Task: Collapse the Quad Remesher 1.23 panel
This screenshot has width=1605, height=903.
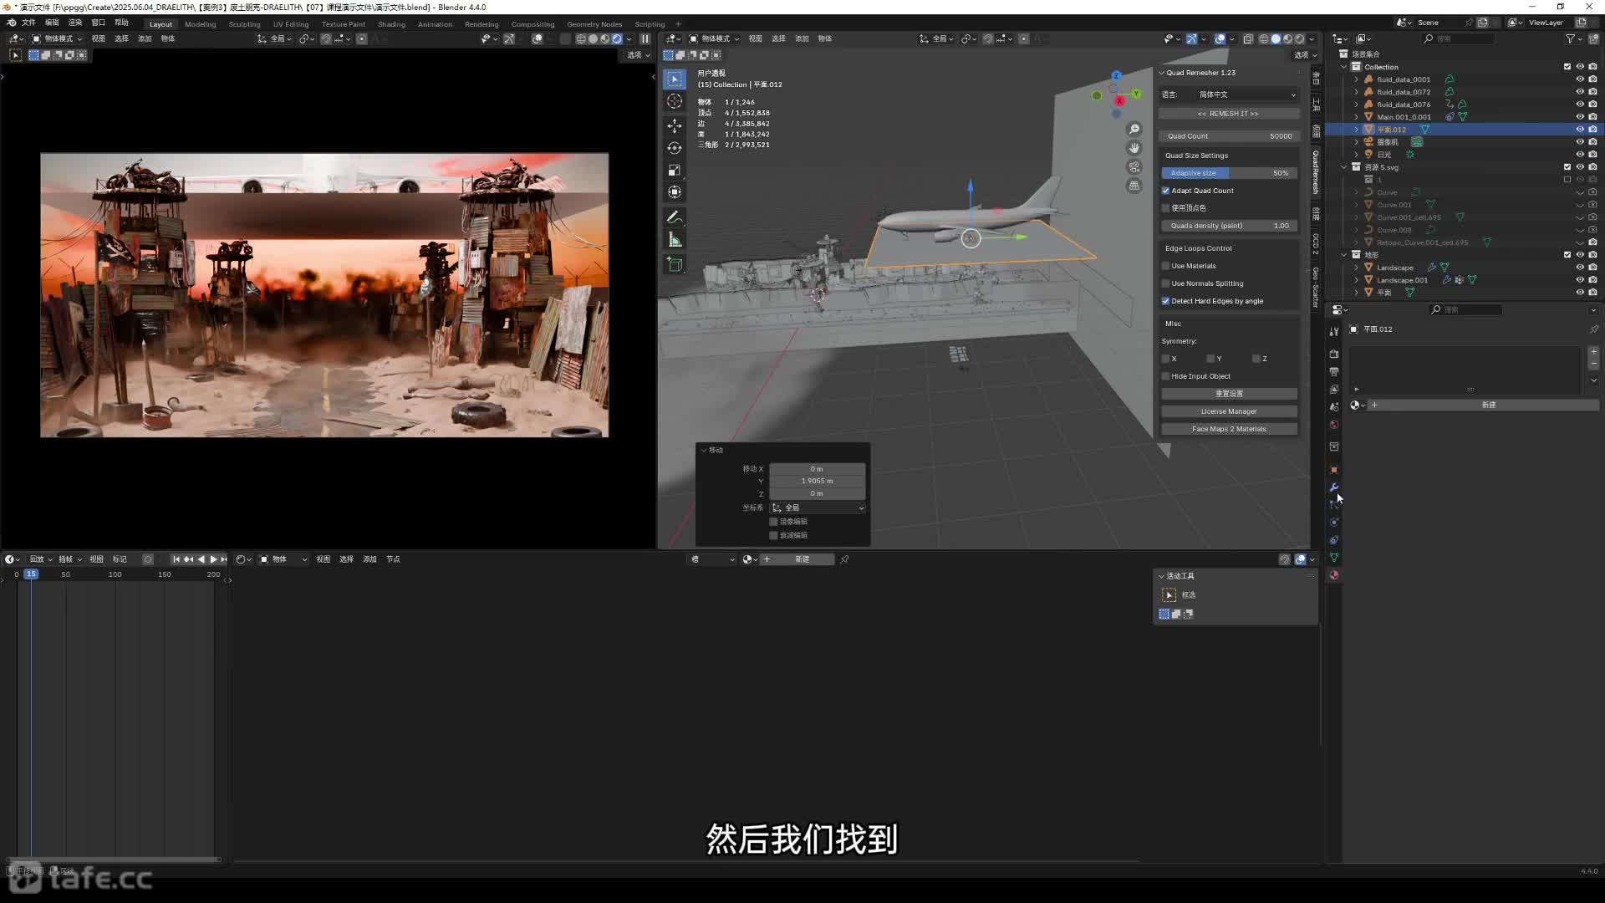Action: point(1161,73)
